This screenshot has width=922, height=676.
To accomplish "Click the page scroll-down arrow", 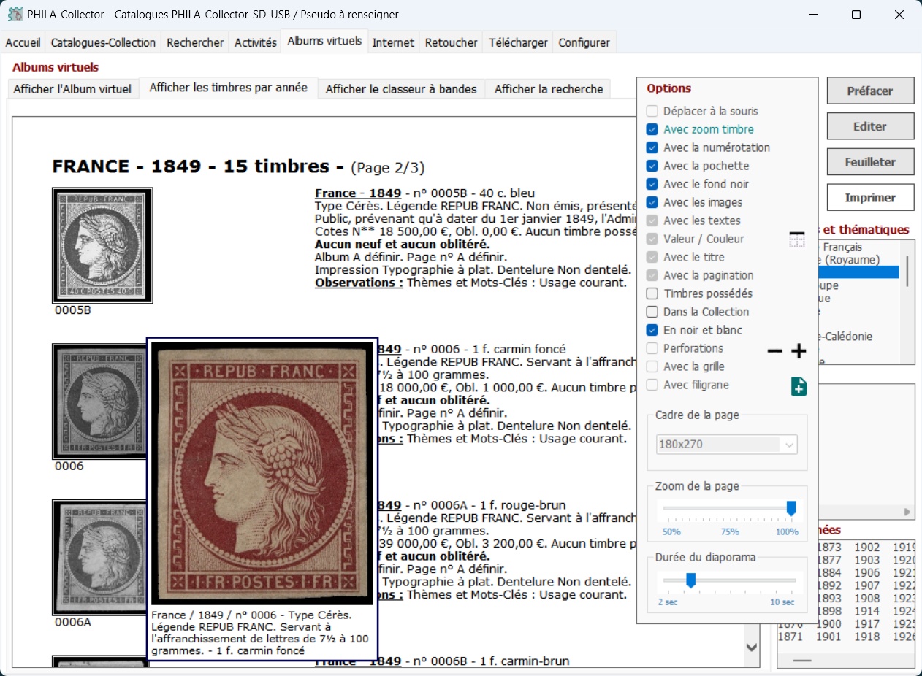I will point(751,648).
